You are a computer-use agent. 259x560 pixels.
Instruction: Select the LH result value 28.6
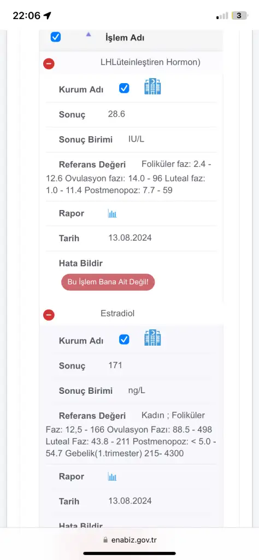116,114
